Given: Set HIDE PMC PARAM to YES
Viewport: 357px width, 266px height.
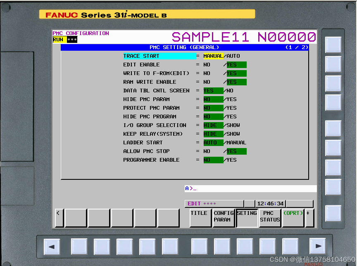Looking at the screenshot, I should [x=231, y=99].
